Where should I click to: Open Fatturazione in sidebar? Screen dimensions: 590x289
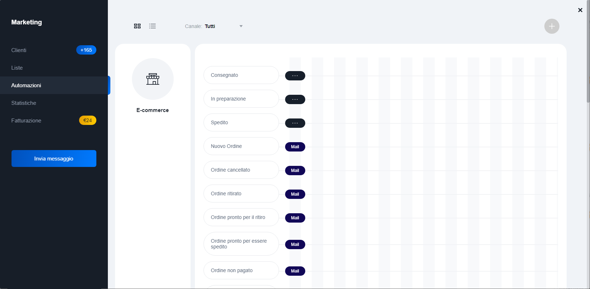(x=26, y=121)
